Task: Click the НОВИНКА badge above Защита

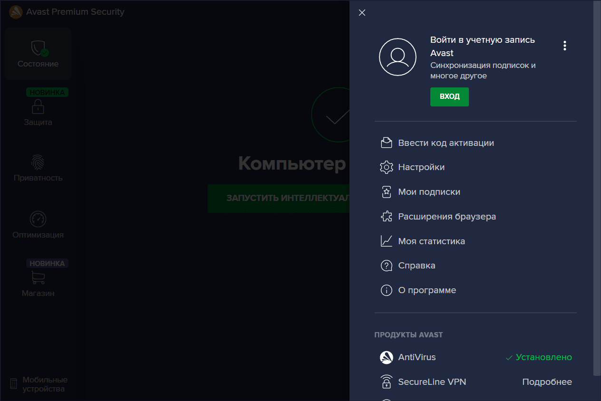Action: click(x=47, y=93)
